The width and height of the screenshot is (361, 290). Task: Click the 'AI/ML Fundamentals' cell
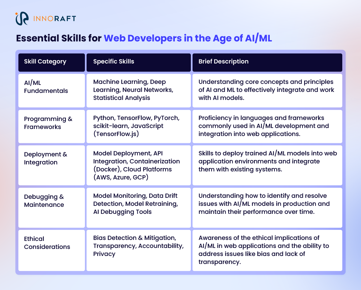coord(51,91)
